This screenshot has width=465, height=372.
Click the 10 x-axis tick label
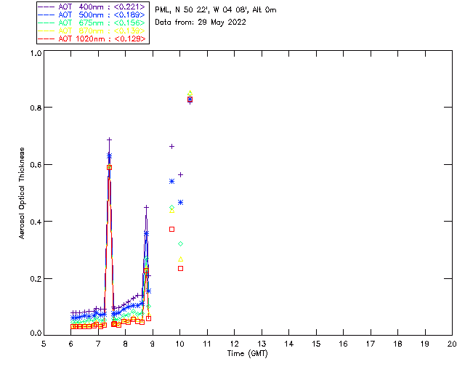[x=179, y=344]
